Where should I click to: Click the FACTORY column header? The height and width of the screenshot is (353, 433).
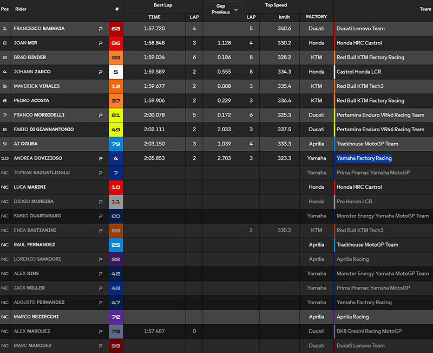point(316,17)
